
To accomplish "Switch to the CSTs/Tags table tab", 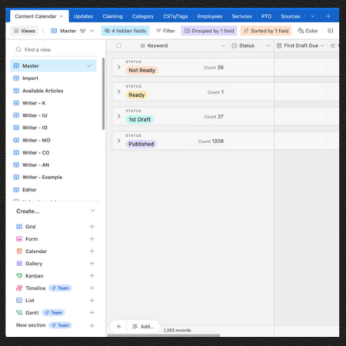I will pos(175,16).
